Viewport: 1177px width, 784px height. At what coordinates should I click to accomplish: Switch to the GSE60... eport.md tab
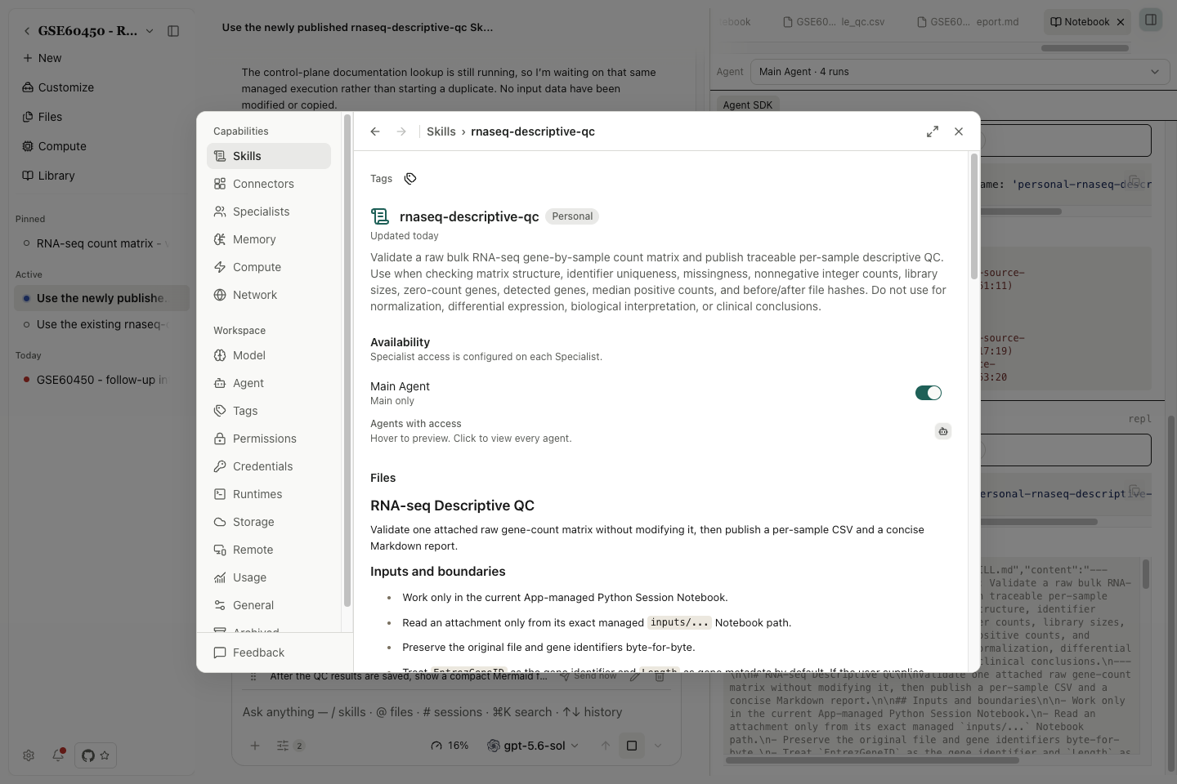(x=968, y=22)
